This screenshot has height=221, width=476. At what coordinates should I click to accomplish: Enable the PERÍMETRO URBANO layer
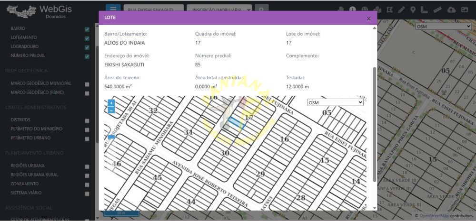tap(87, 139)
